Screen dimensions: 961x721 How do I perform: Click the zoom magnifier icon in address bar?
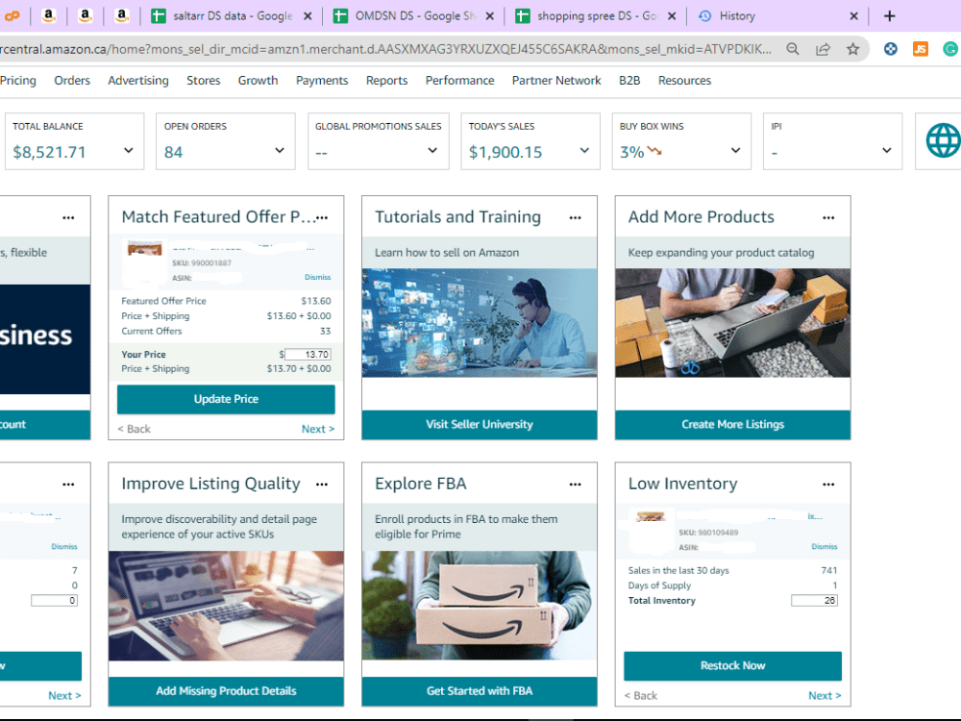click(x=793, y=49)
